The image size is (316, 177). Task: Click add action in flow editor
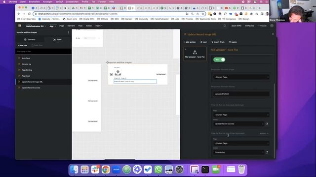[190, 42]
